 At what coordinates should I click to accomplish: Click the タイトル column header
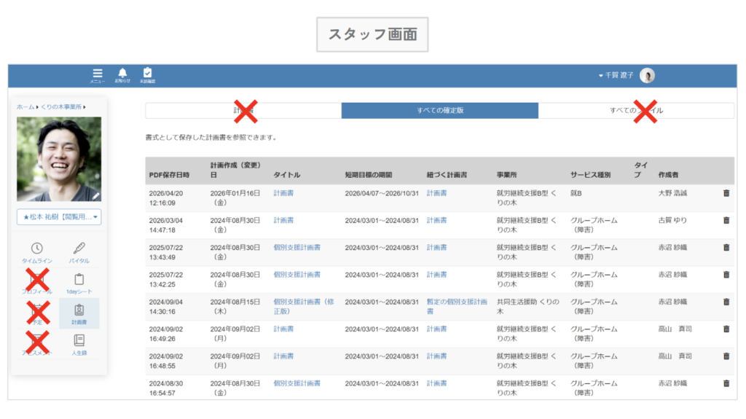[287, 175]
